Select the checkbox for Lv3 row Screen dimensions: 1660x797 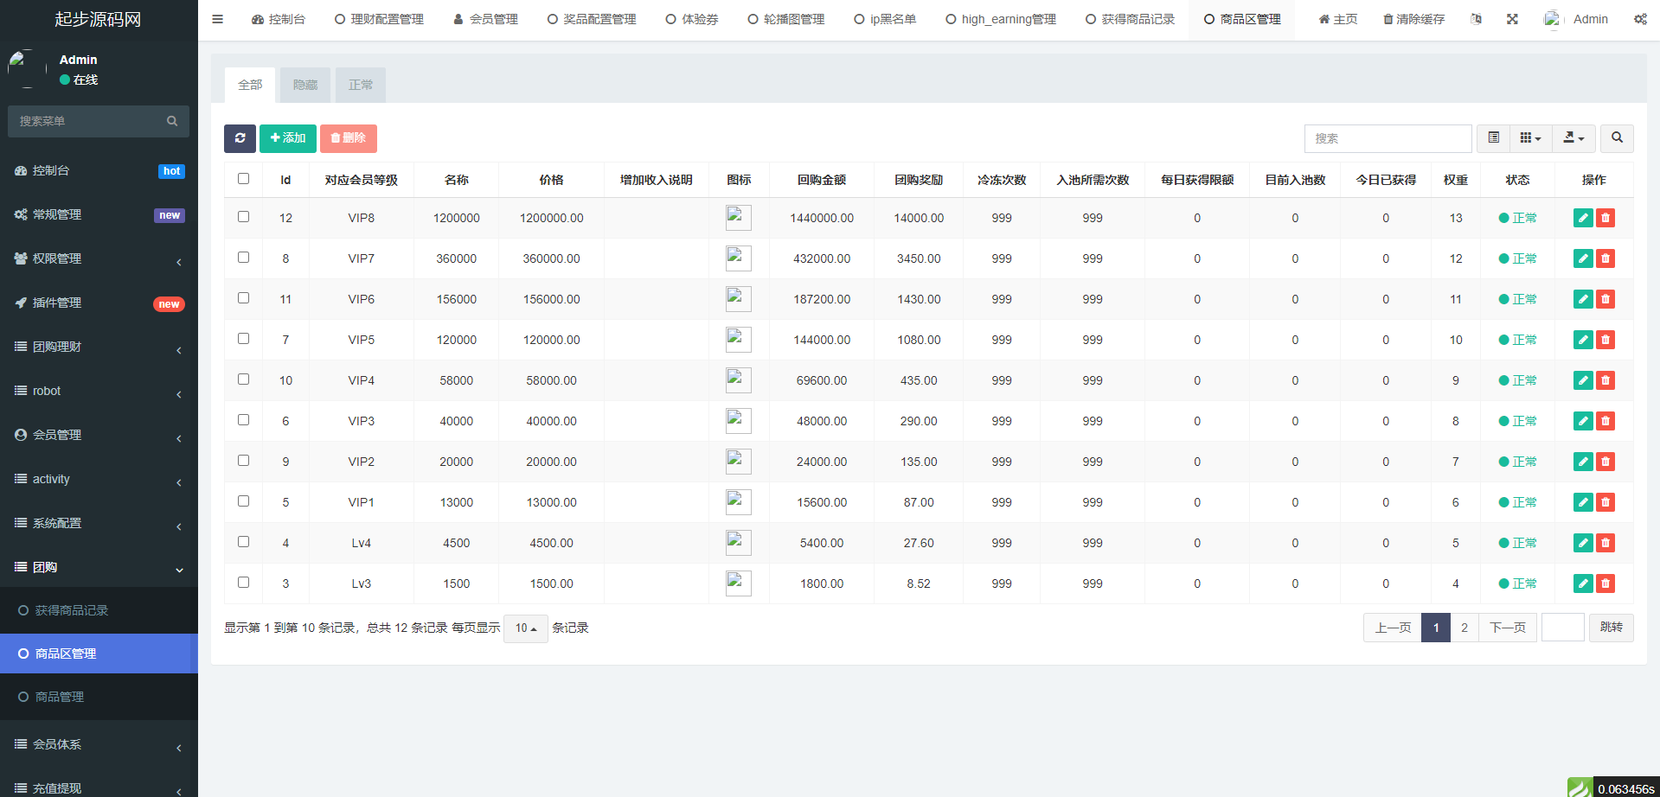(x=243, y=583)
